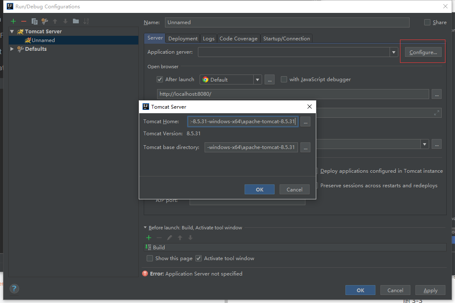The height and width of the screenshot is (303, 455).
Task: Open the Startup/Connection tab
Action: pos(286,39)
